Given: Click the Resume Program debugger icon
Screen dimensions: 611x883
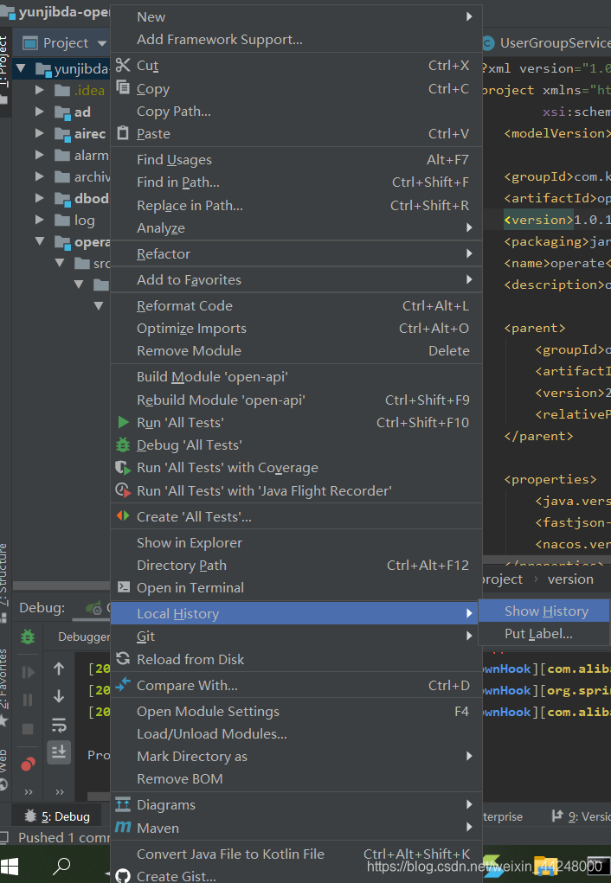Looking at the screenshot, I should pos(28,672).
